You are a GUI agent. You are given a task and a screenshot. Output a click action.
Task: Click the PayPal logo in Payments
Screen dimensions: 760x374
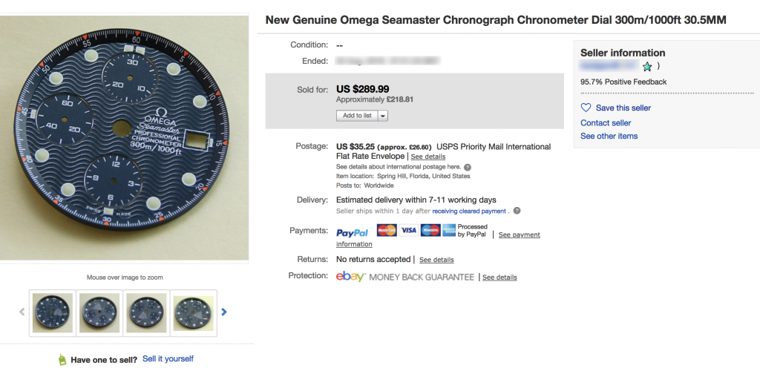click(353, 232)
